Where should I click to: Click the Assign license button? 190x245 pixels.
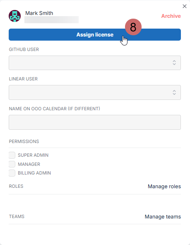coord(95,34)
